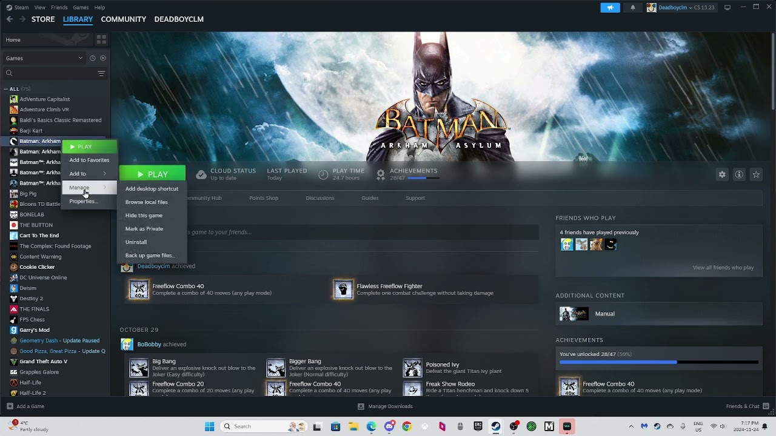Choose Back up game files
Screen dimensions: 776x436
(152, 256)
